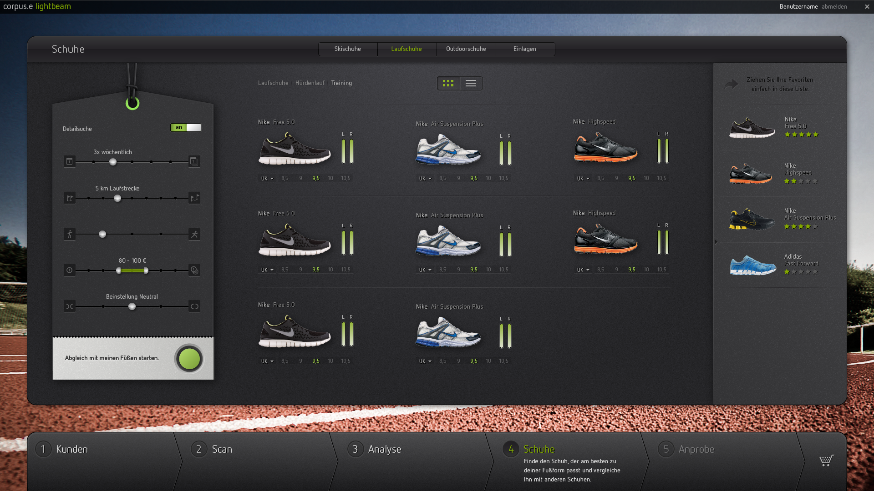Click the high price coins icon

click(x=194, y=270)
